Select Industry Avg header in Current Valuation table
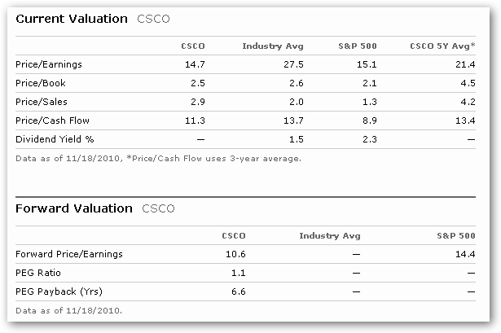Screen dimensions: 501x333 click(x=267, y=46)
